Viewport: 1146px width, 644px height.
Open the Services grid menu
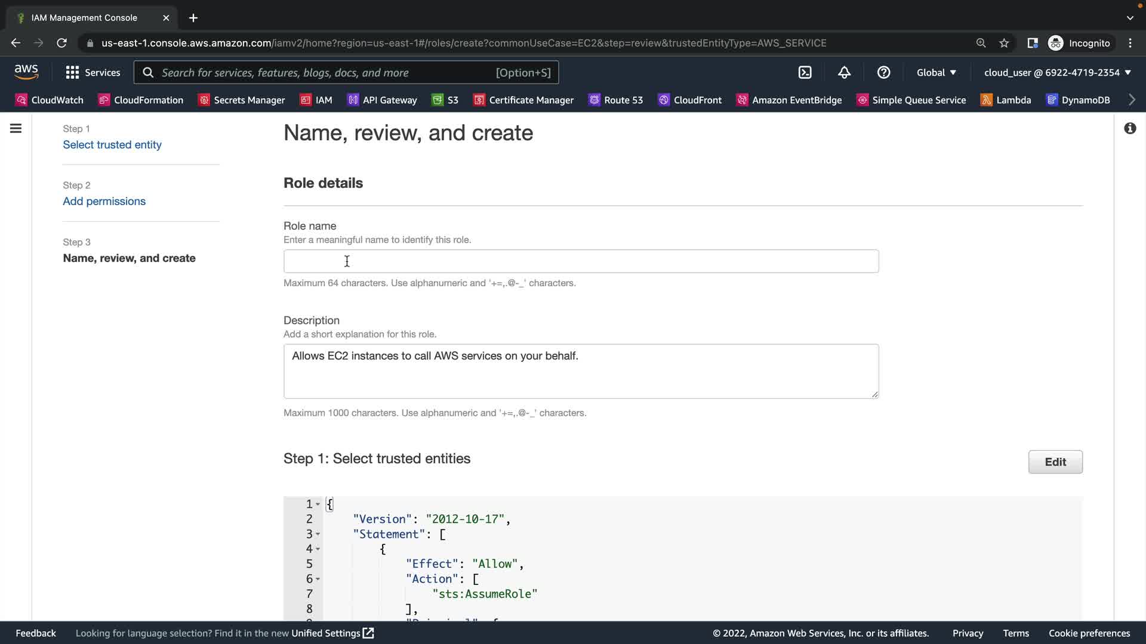[x=93, y=72]
